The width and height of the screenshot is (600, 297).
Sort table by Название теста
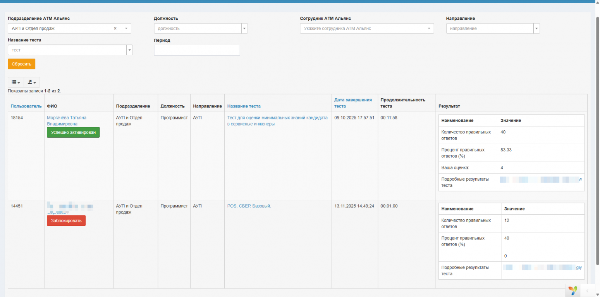tap(244, 106)
